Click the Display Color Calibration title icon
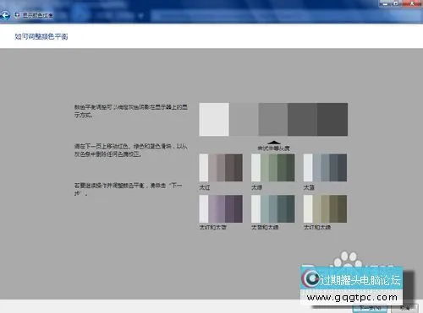 click(x=17, y=15)
